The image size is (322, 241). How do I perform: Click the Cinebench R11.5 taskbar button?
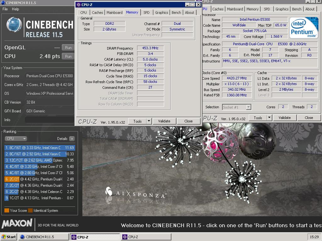pos(43,237)
